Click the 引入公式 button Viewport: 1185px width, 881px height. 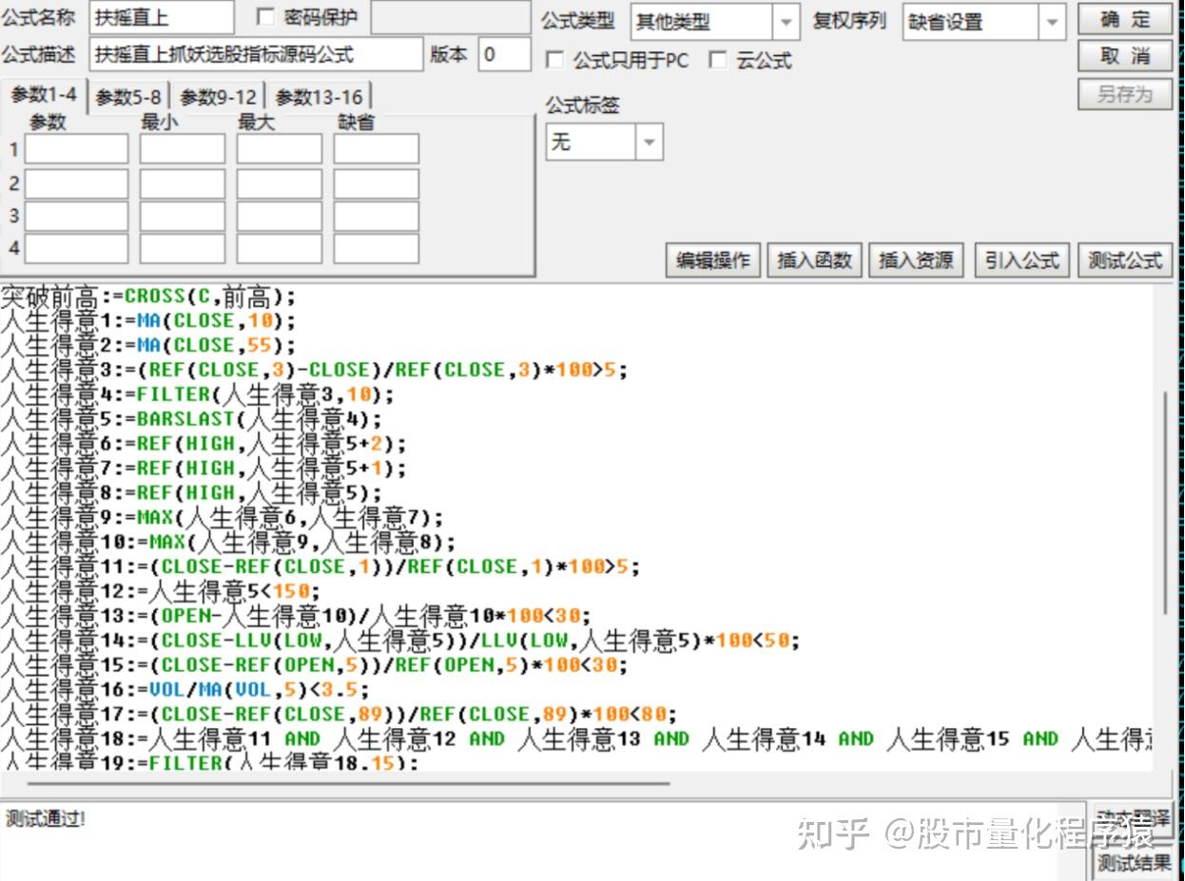[1022, 260]
